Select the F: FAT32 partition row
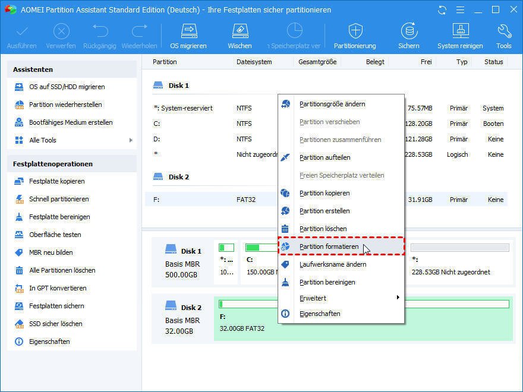523x392 pixels. pyautogui.click(x=327, y=200)
